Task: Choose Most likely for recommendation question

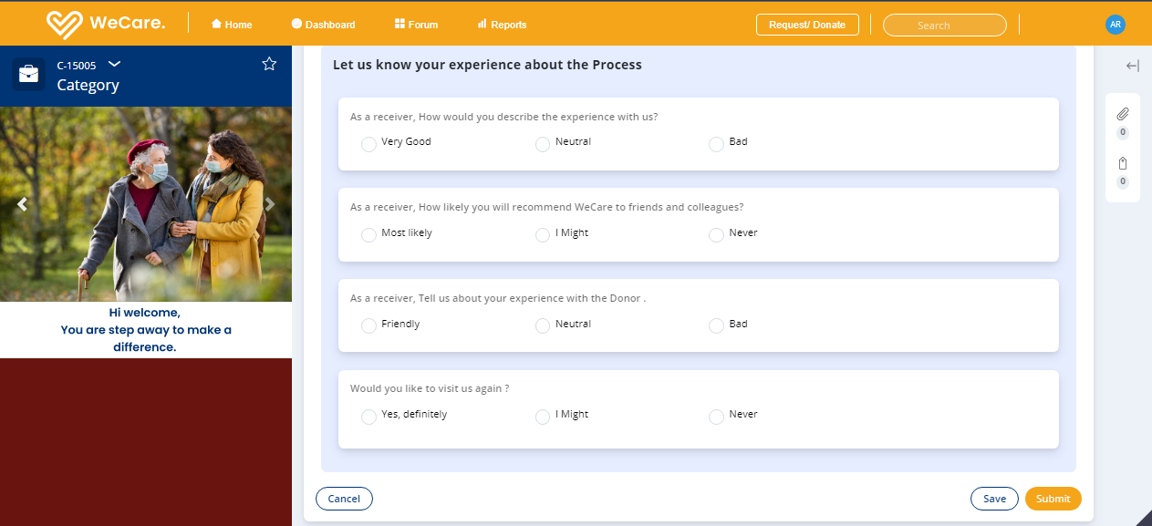Action: click(x=368, y=235)
